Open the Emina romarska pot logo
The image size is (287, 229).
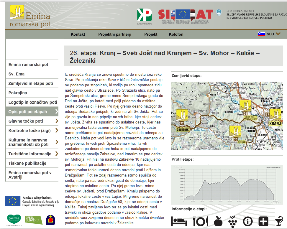30,16
